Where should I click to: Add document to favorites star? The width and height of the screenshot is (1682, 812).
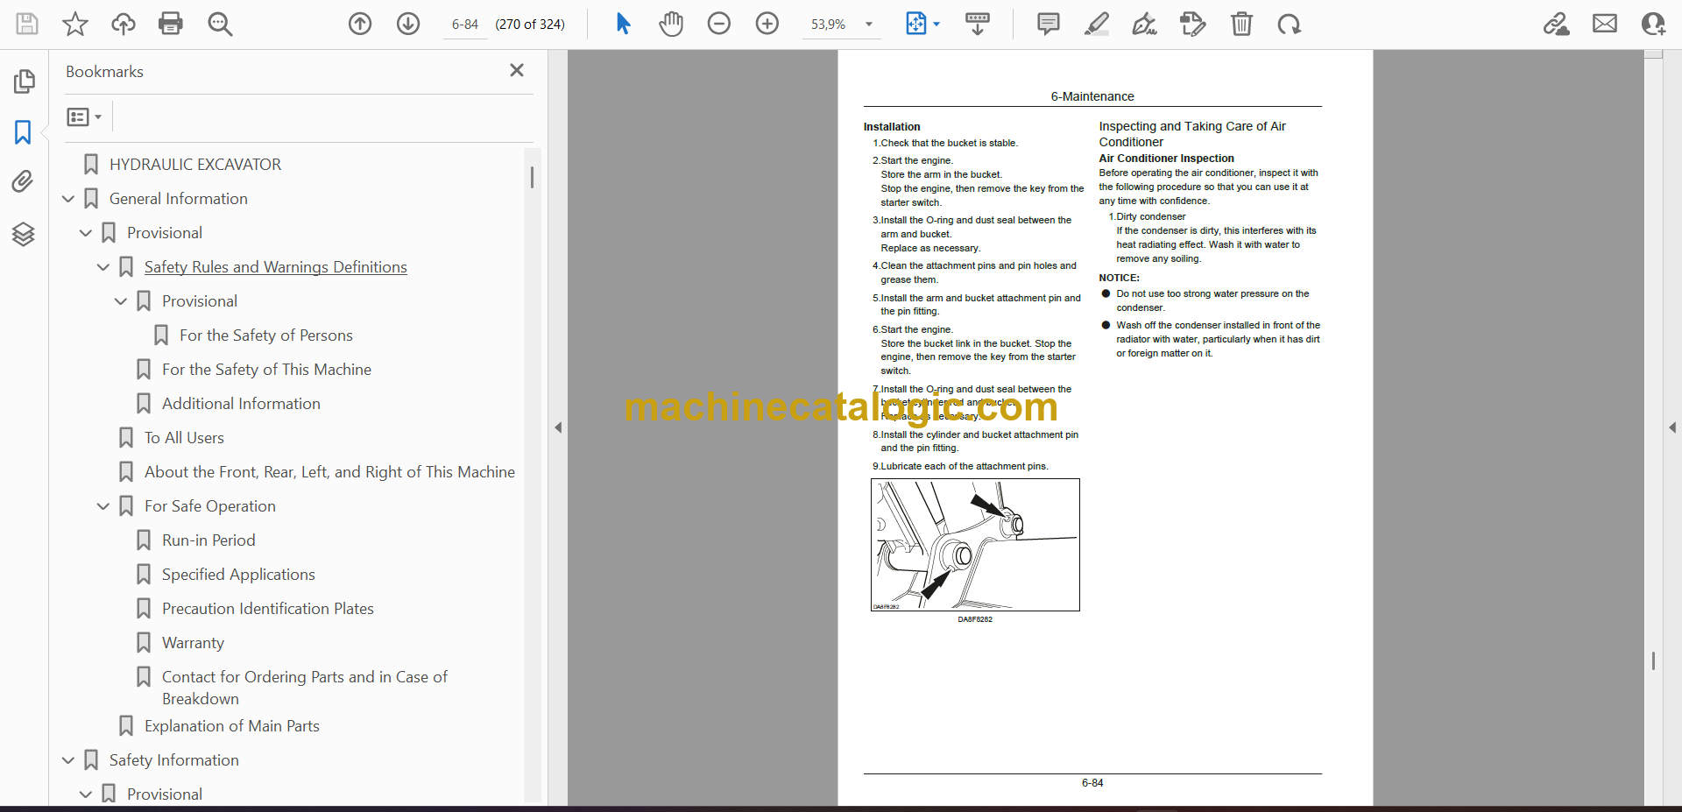[x=75, y=24]
